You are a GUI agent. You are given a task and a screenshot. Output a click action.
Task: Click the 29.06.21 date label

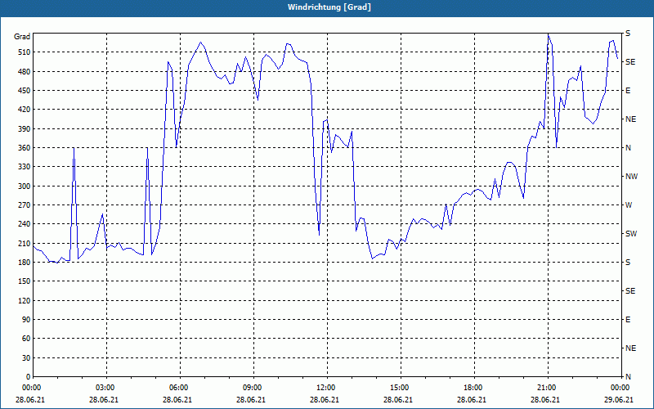pyautogui.click(x=619, y=400)
